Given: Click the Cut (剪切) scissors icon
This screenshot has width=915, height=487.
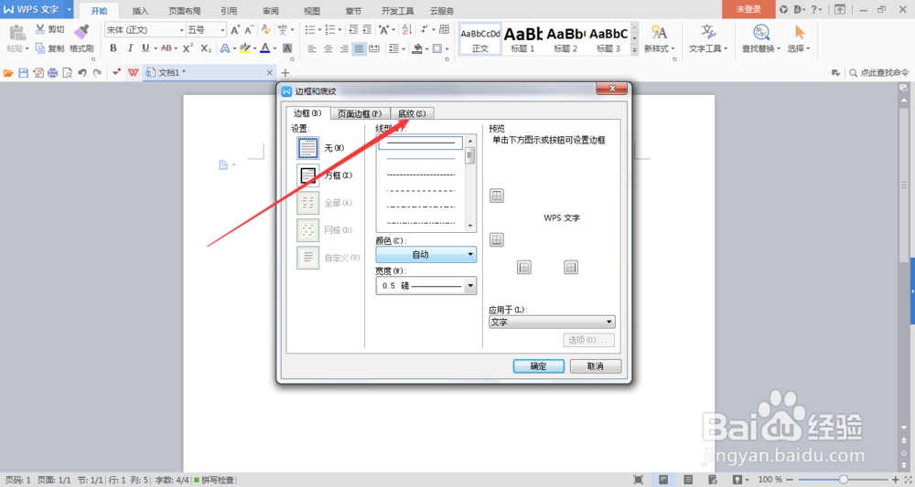Looking at the screenshot, I should click(40, 29).
